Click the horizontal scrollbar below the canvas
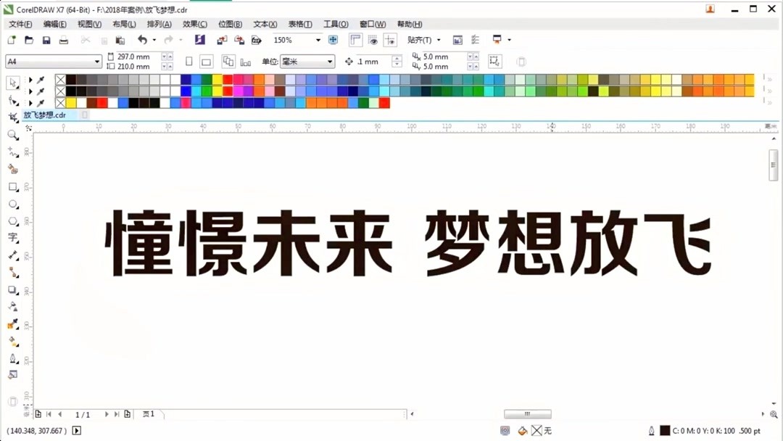Image resolution: width=783 pixels, height=441 pixels. pyautogui.click(x=527, y=413)
